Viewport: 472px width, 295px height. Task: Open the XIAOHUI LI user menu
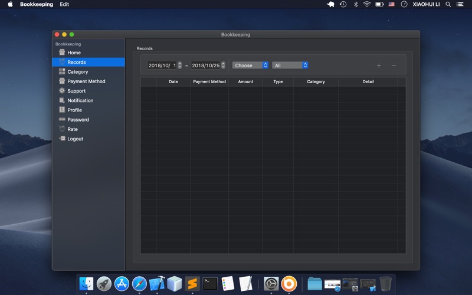(x=426, y=4)
